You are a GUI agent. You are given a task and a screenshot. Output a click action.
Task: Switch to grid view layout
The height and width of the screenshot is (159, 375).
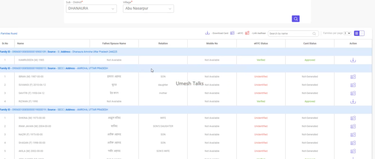[x=362, y=33]
